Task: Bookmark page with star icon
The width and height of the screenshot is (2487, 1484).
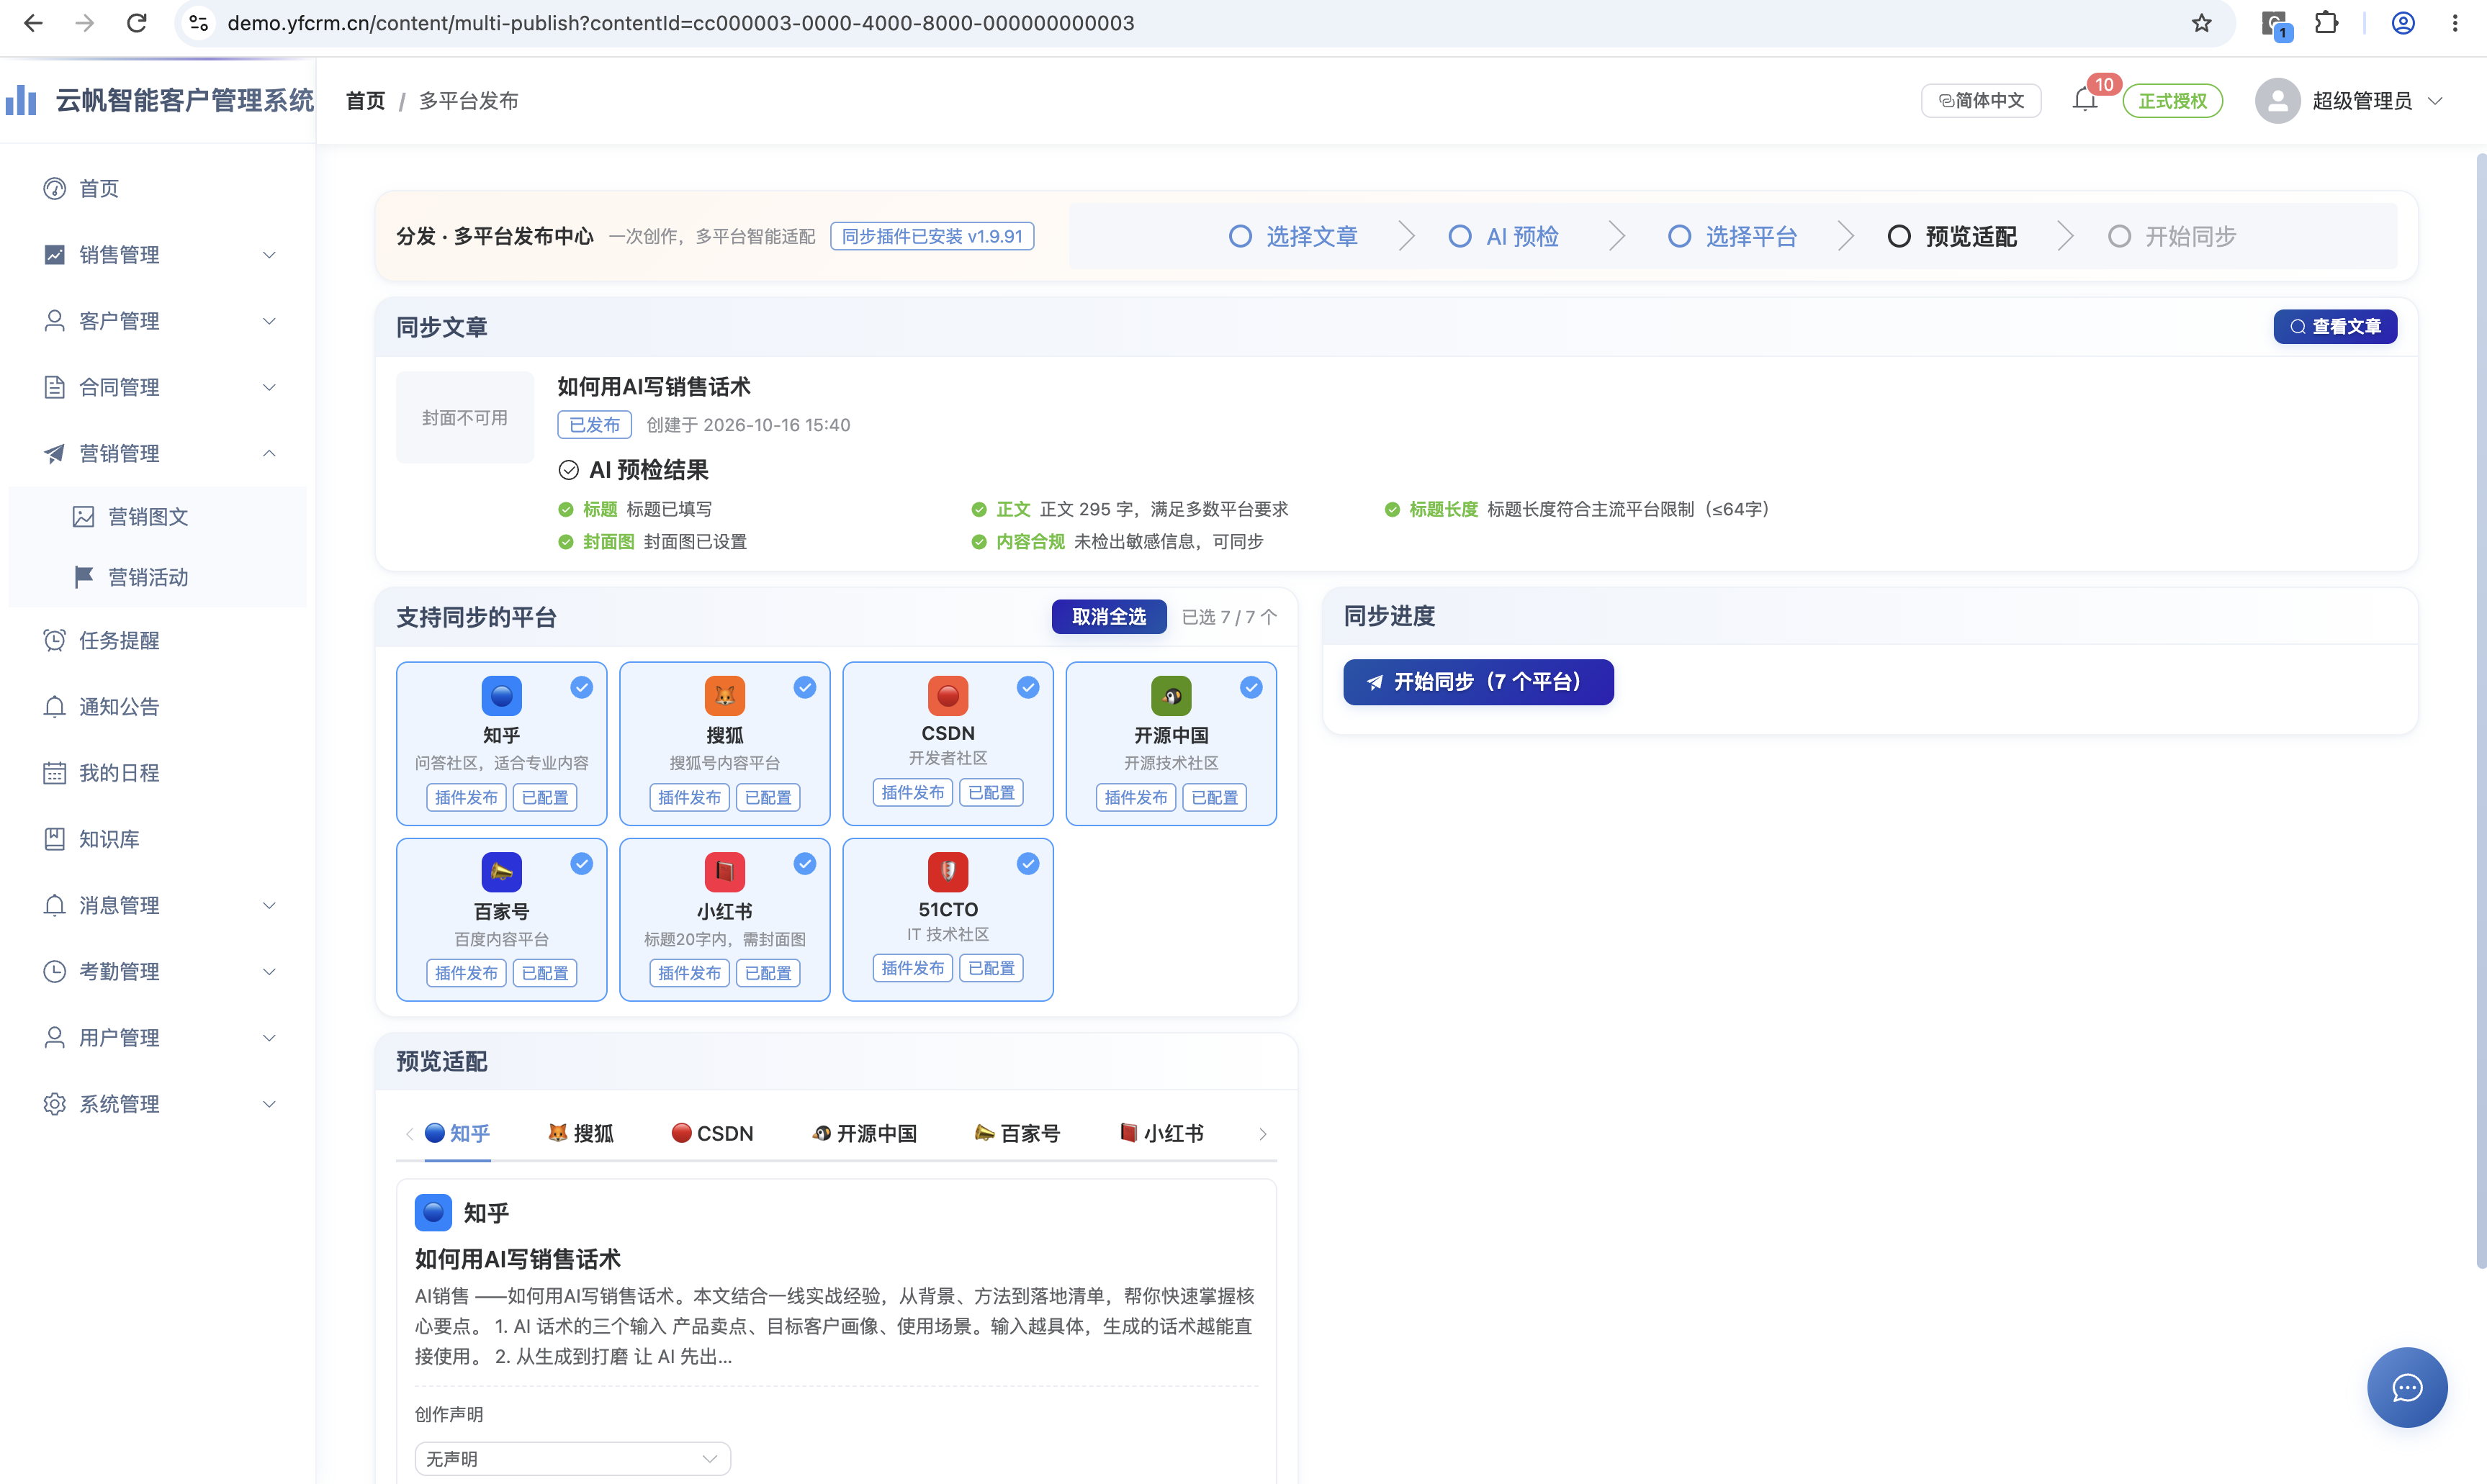Action: pyautogui.click(x=2201, y=23)
